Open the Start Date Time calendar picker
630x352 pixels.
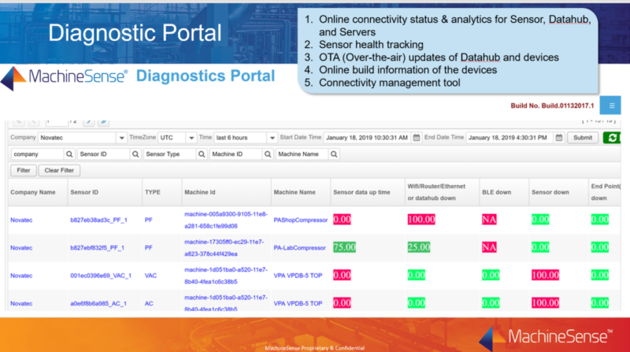pyautogui.click(x=417, y=138)
